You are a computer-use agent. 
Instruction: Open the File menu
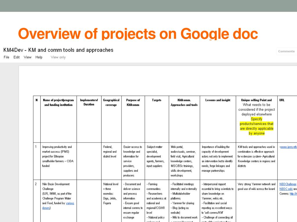click(x=6, y=57)
